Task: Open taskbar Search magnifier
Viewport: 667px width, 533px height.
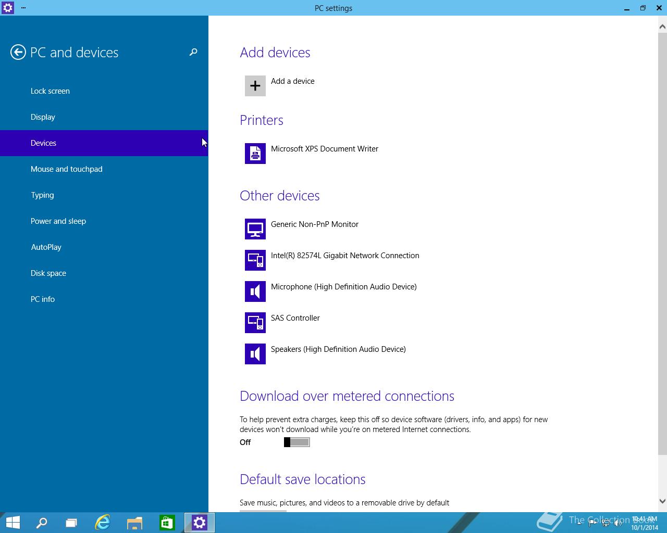Action: pos(41,523)
